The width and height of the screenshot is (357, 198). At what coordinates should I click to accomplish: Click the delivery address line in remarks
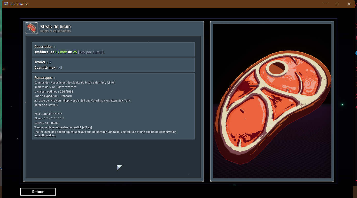click(x=82, y=101)
